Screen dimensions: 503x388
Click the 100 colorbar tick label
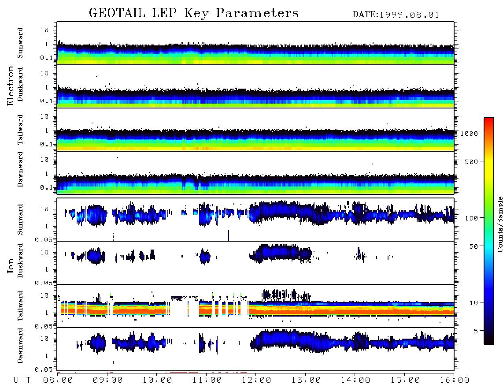pyautogui.click(x=471, y=218)
